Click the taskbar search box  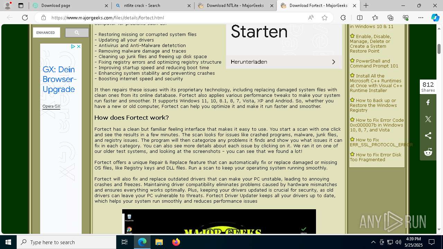[x=66, y=242]
